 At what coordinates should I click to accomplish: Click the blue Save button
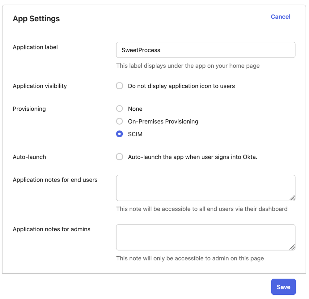pos(283,287)
